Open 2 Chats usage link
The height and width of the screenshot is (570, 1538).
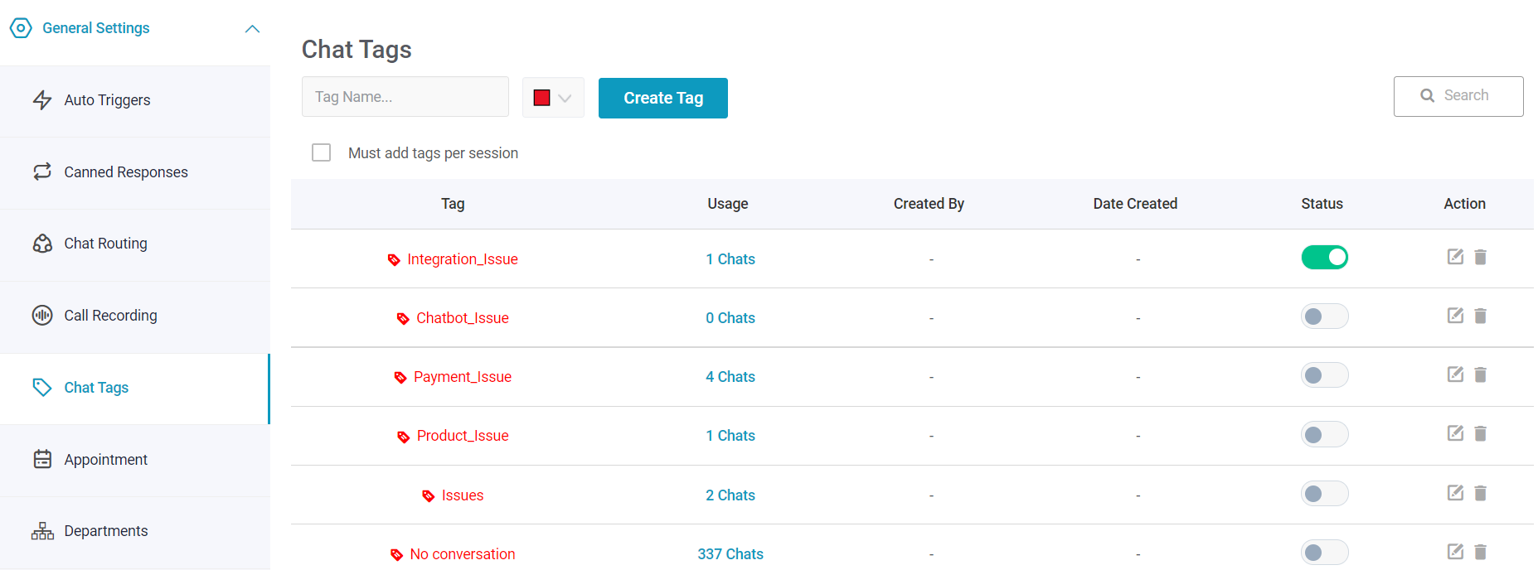730,495
